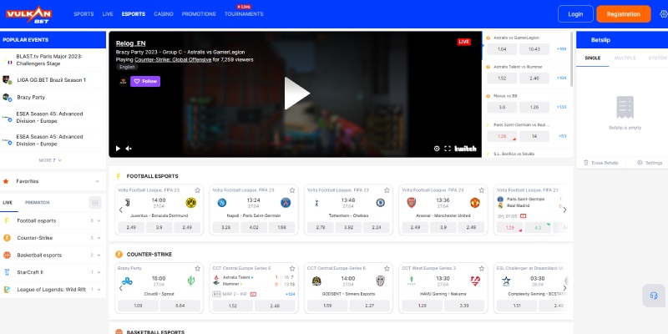Favorite the Juventus - Borussia Dortmund match star
668x334 pixels.
coord(197,190)
